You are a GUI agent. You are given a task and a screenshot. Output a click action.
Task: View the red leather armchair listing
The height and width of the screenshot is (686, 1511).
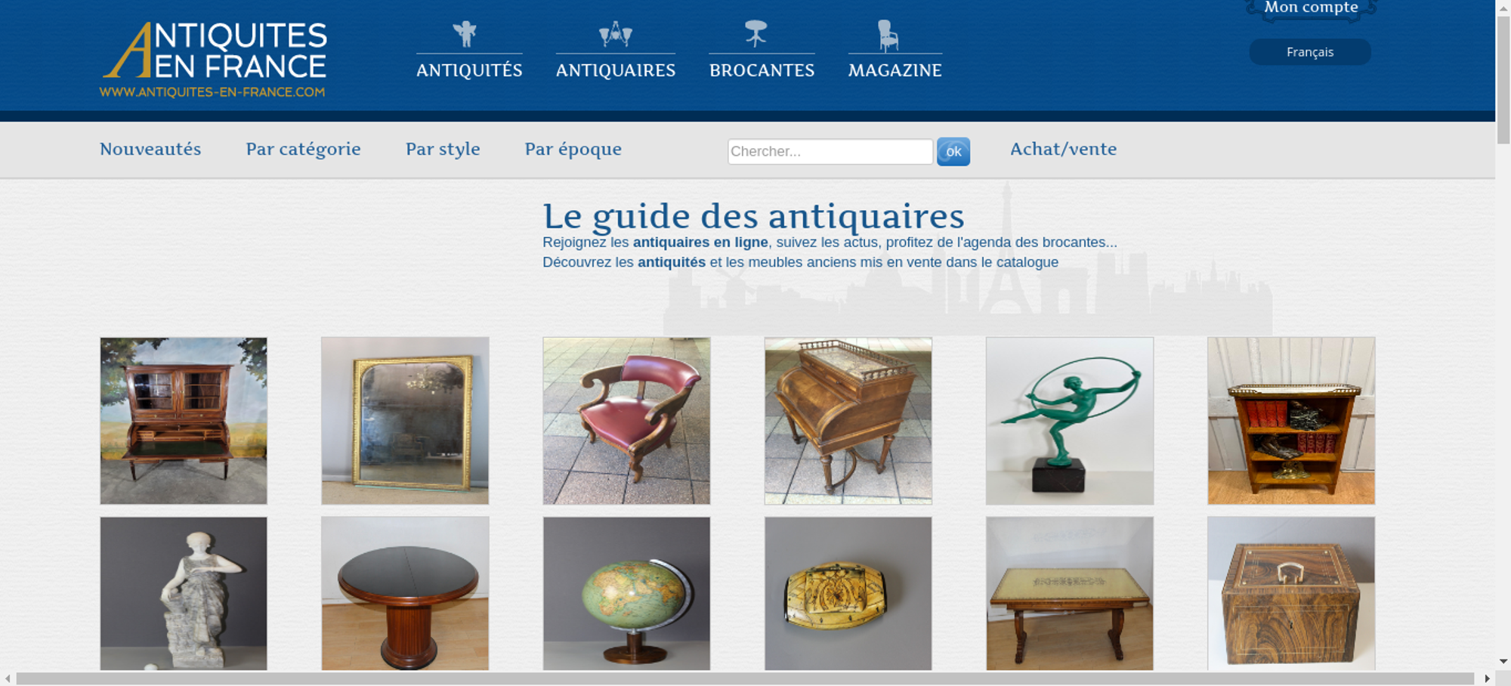coord(626,421)
